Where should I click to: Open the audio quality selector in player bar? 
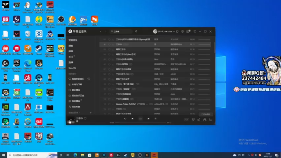pos(187,120)
